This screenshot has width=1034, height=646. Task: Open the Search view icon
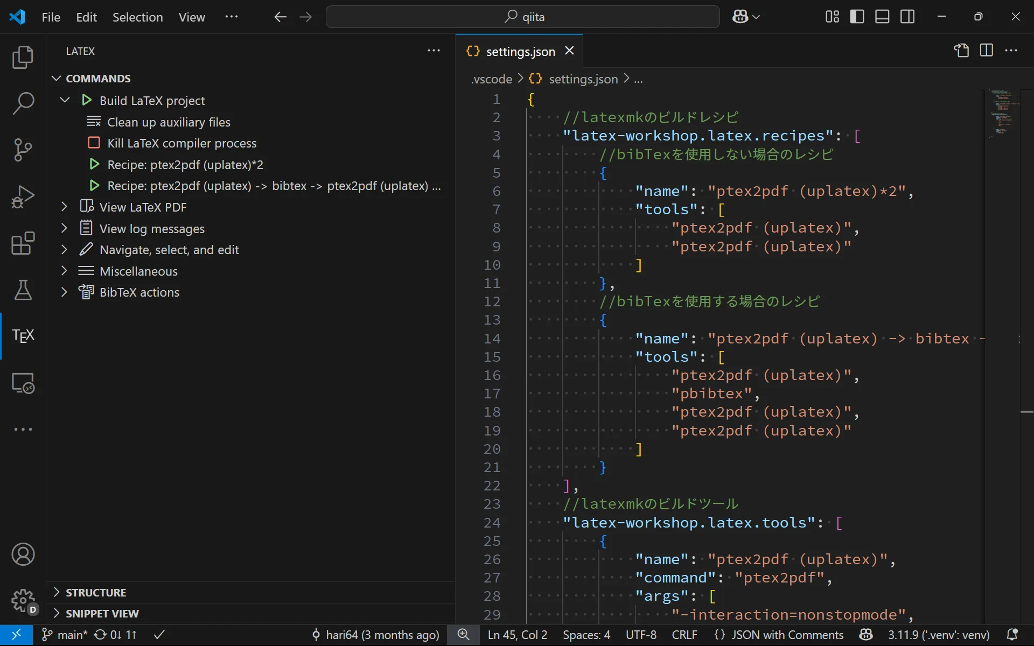coord(23,103)
